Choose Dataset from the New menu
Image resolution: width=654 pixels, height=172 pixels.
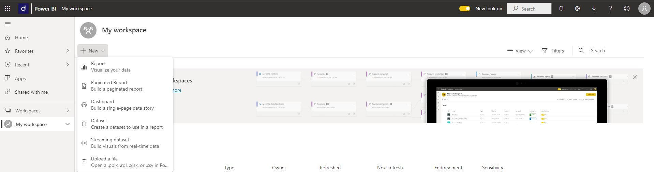(125, 124)
